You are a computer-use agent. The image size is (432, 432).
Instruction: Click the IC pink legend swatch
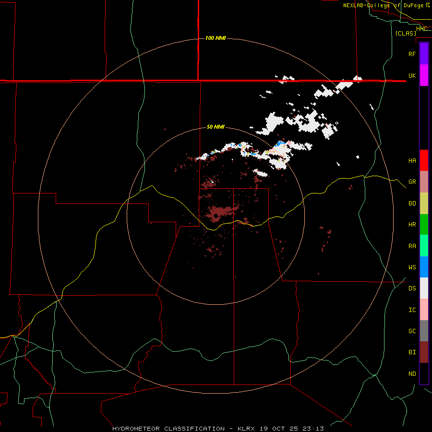(x=424, y=310)
